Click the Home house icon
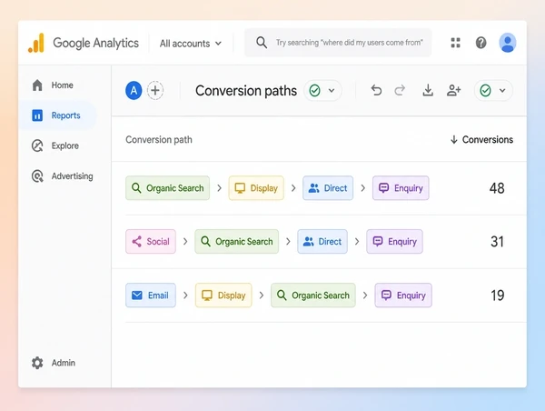545x411 pixels. pyautogui.click(x=37, y=85)
